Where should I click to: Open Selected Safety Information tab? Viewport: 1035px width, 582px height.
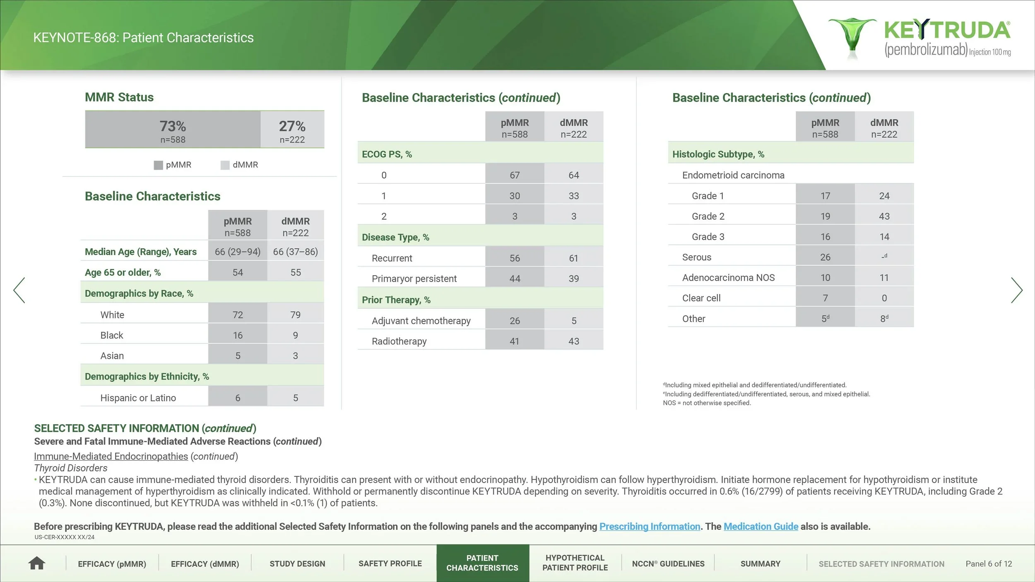tap(881, 564)
